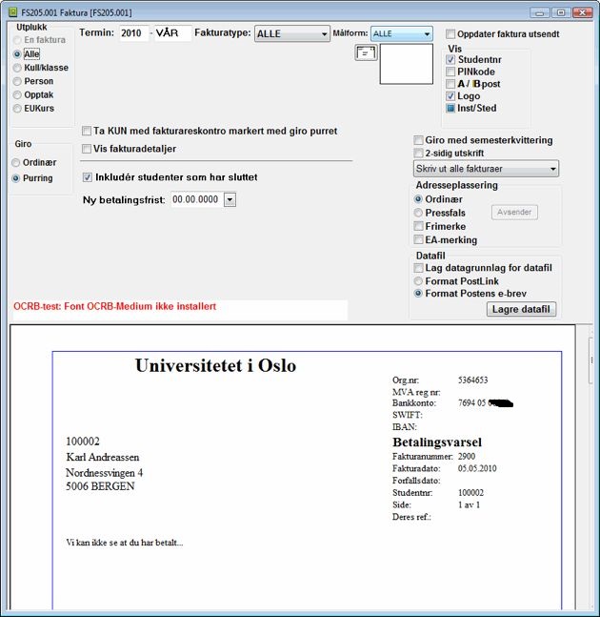Select the Kull/klasse radio button
Image resolution: width=600 pixels, height=617 pixels.
coord(17,68)
